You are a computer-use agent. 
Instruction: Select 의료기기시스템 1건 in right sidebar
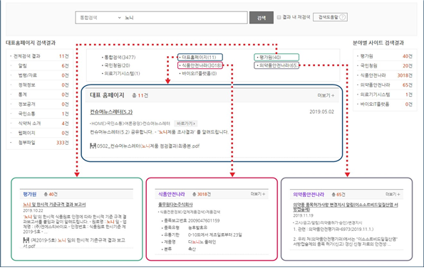pyautogui.click(x=385, y=94)
